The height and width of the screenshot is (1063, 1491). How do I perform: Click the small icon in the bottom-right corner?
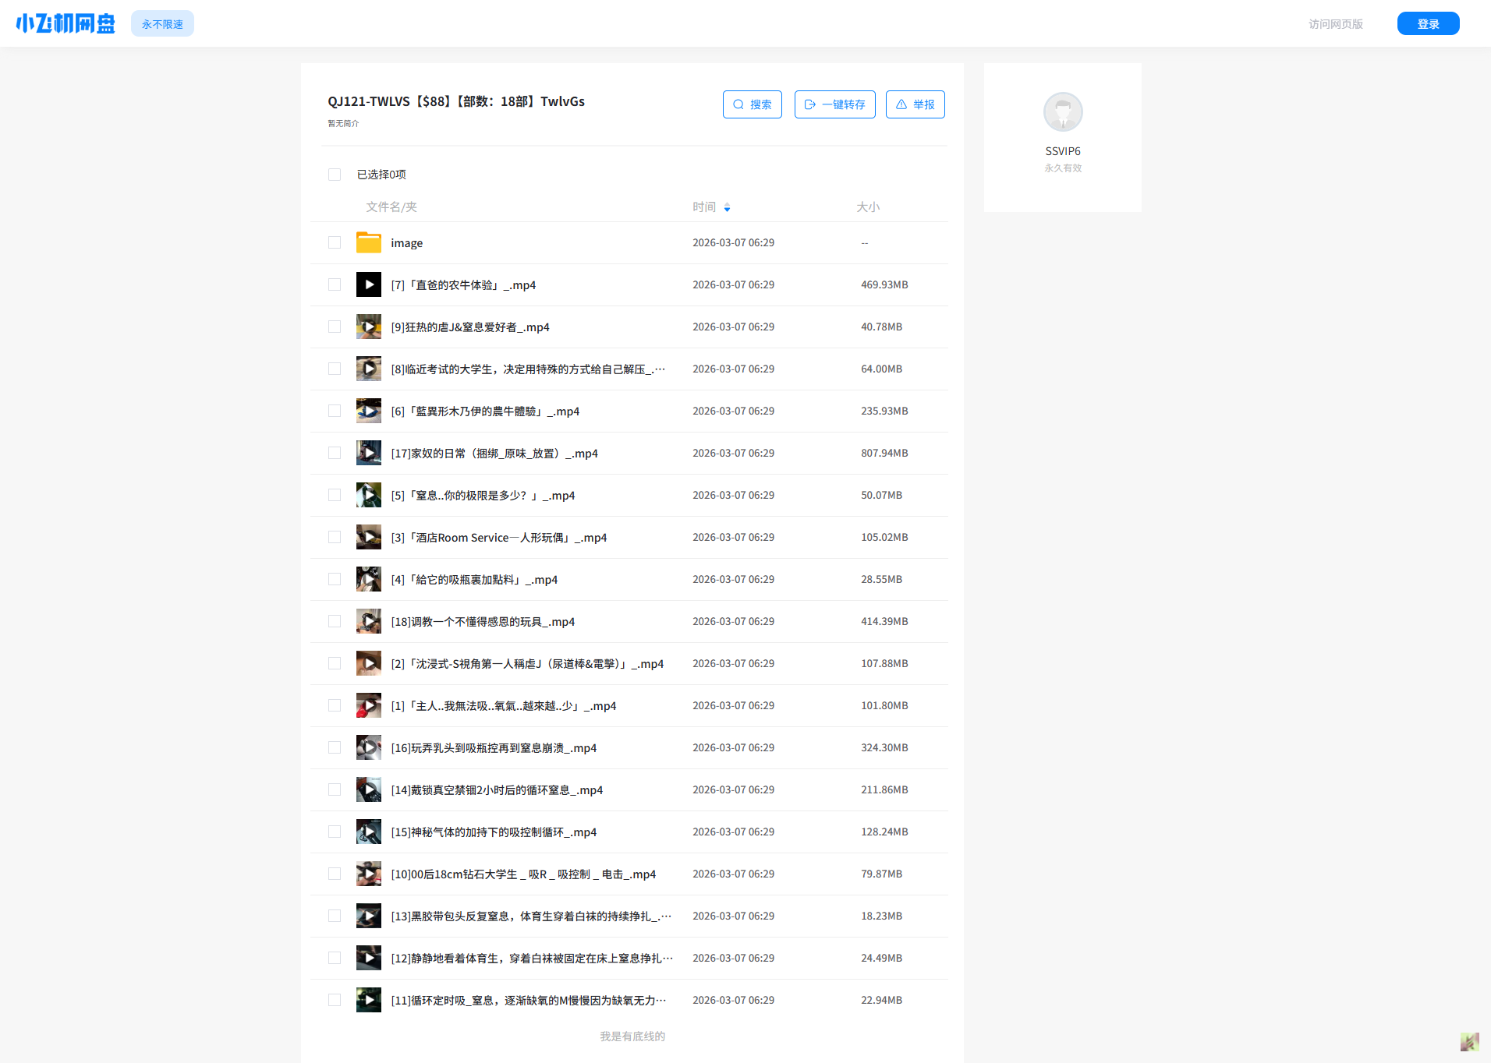pyautogui.click(x=1469, y=1042)
